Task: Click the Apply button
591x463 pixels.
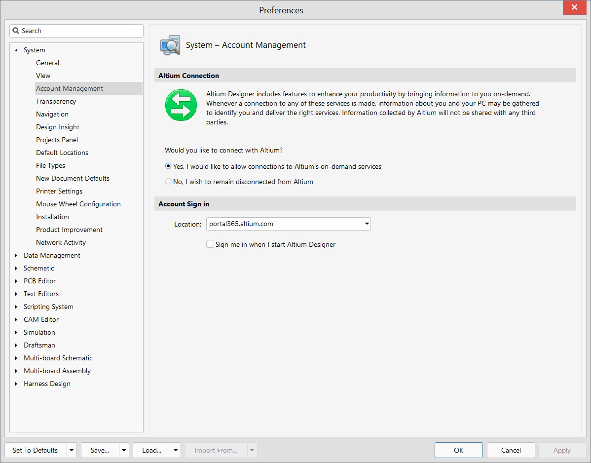Action: coord(562,450)
